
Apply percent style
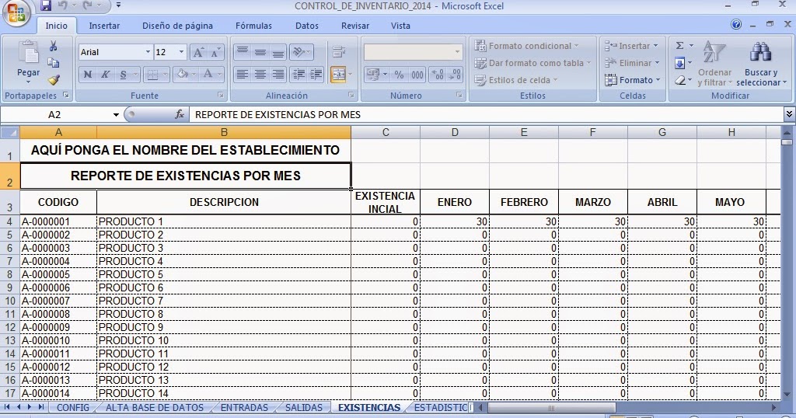coord(399,75)
